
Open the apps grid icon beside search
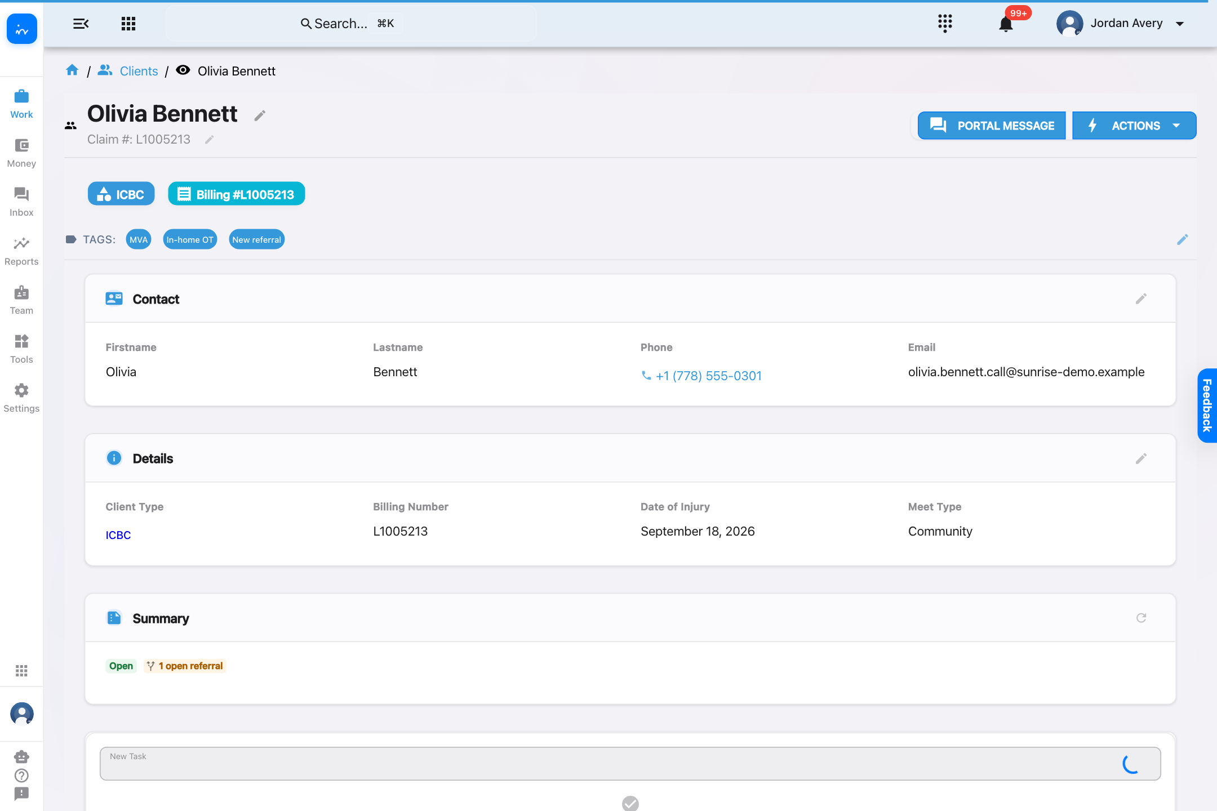pyautogui.click(x=128, y=24)
